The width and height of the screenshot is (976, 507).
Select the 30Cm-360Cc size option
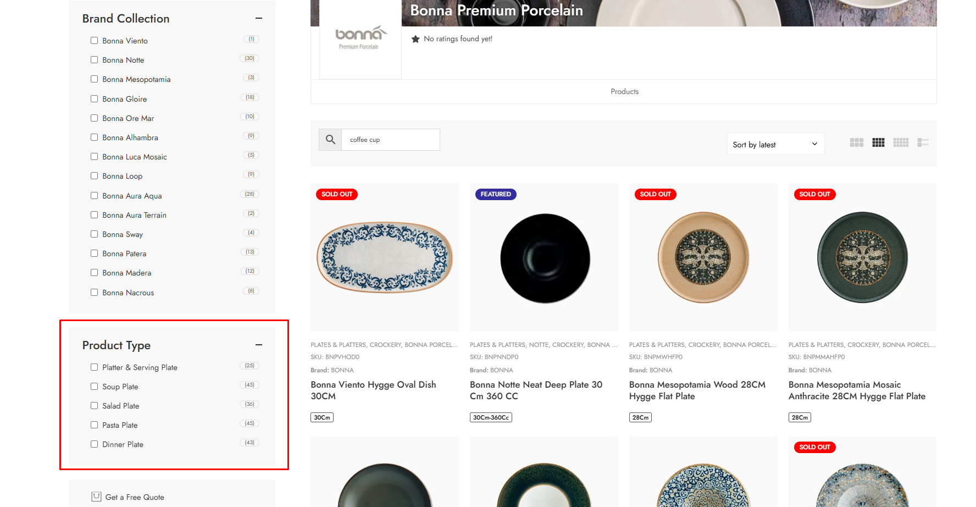[491, 417]
